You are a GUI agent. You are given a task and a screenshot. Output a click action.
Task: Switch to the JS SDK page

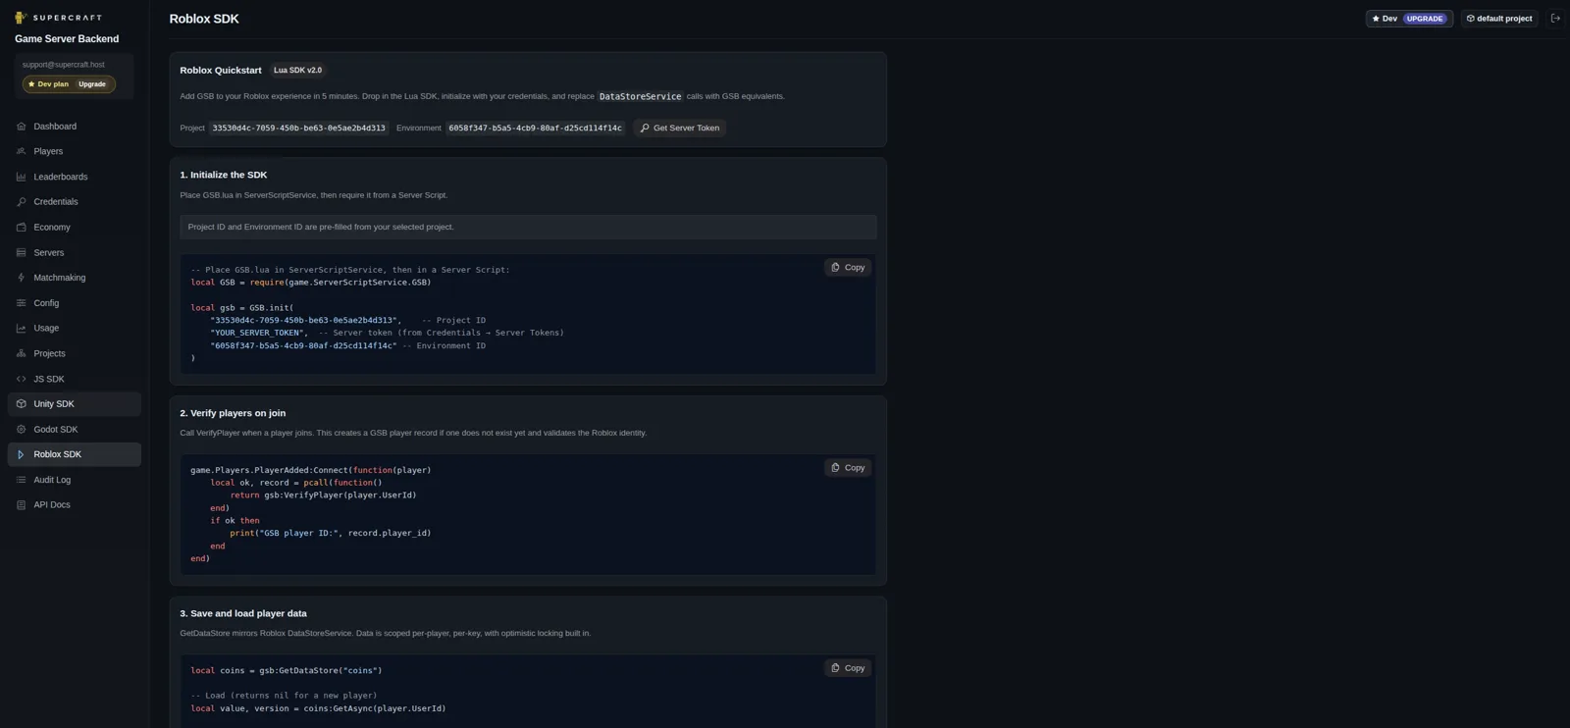coord(48,379)
